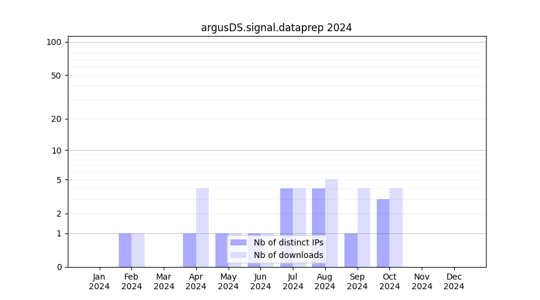This screenshot has height=300, width=540.
Task: Click the Feb 2024 downloads bar
Action: click(x=138, y=250)
